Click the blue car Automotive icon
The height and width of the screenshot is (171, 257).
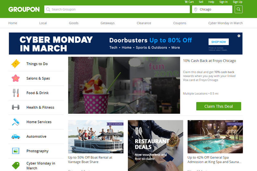coord(15,136)
